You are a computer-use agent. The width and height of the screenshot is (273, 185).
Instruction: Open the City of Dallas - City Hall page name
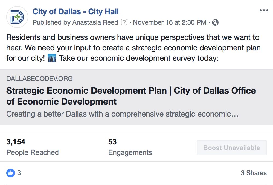pyautogui.click(x=75, y=11)
